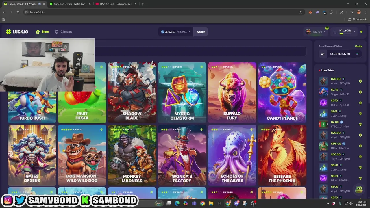Switch to the SamBond Stream browser tab
This screenshot has width=370, height=208.
pyautogui.click(x=69, y=4)
